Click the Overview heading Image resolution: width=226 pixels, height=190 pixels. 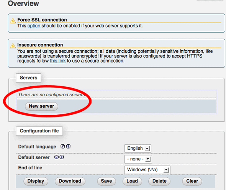[23, 3]
